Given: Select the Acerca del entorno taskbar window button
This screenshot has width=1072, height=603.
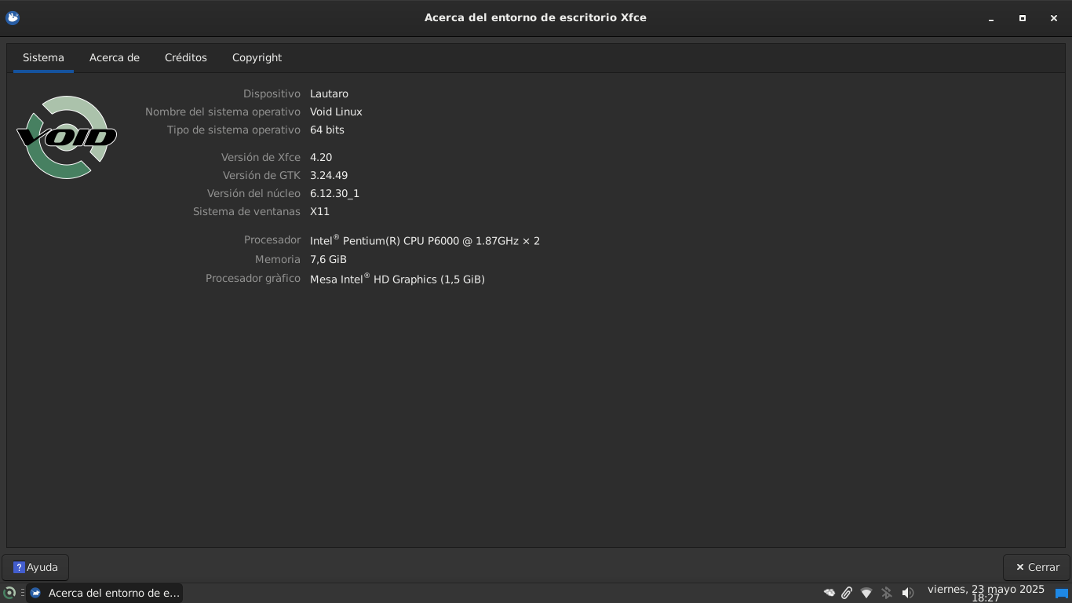Looking at the screenshot, I should (105, 593).
